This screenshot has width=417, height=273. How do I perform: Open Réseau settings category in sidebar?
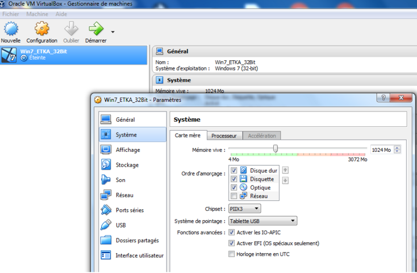[132, 195]
